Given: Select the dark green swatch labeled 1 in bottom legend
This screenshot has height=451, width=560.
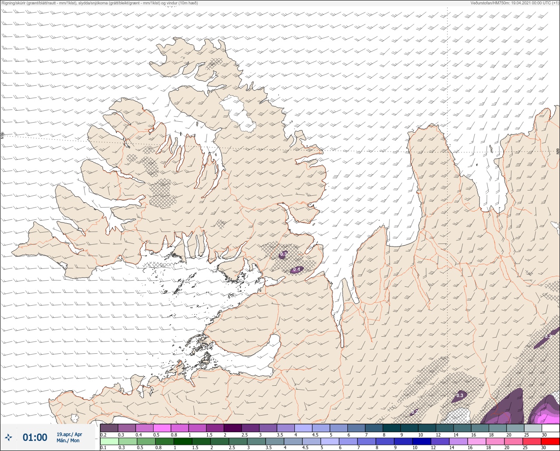Looking at the screenshot, I should coord(182,441).
